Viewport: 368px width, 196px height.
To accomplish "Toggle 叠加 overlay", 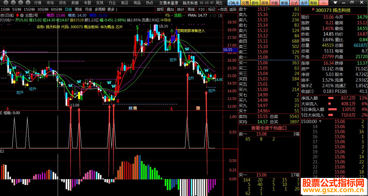I will click(170, 9).
